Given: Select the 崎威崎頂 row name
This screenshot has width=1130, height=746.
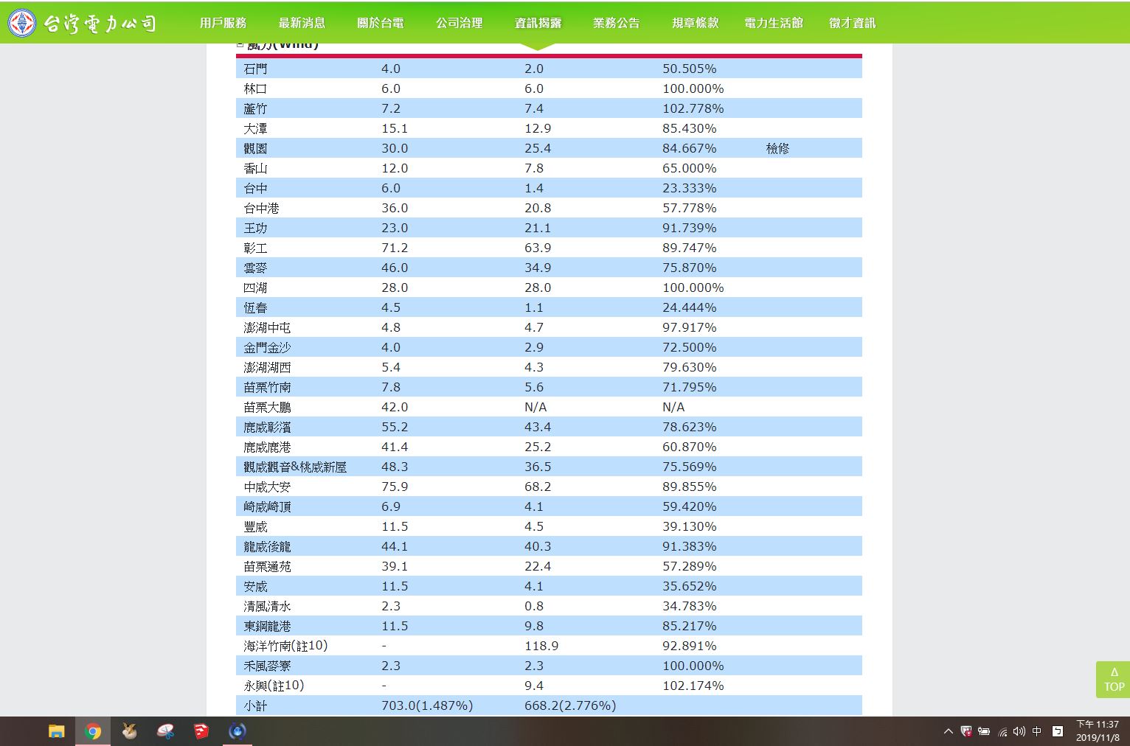Looking at the screenshot, I should 267,506.
